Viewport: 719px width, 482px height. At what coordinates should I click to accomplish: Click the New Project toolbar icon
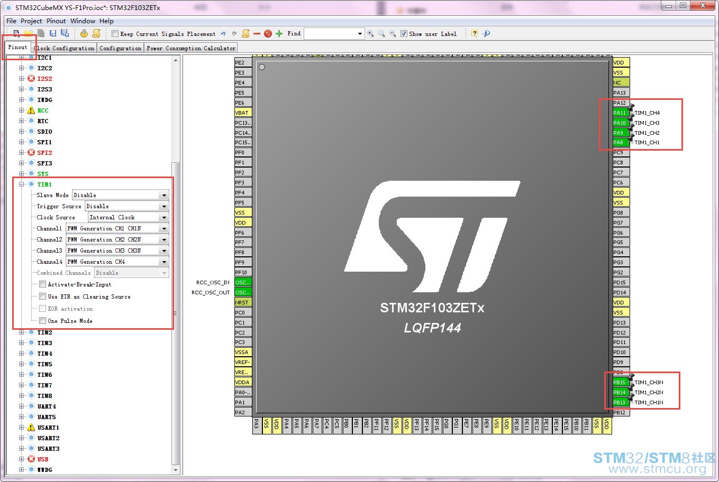pyautogui.click(x=17, y=33)
